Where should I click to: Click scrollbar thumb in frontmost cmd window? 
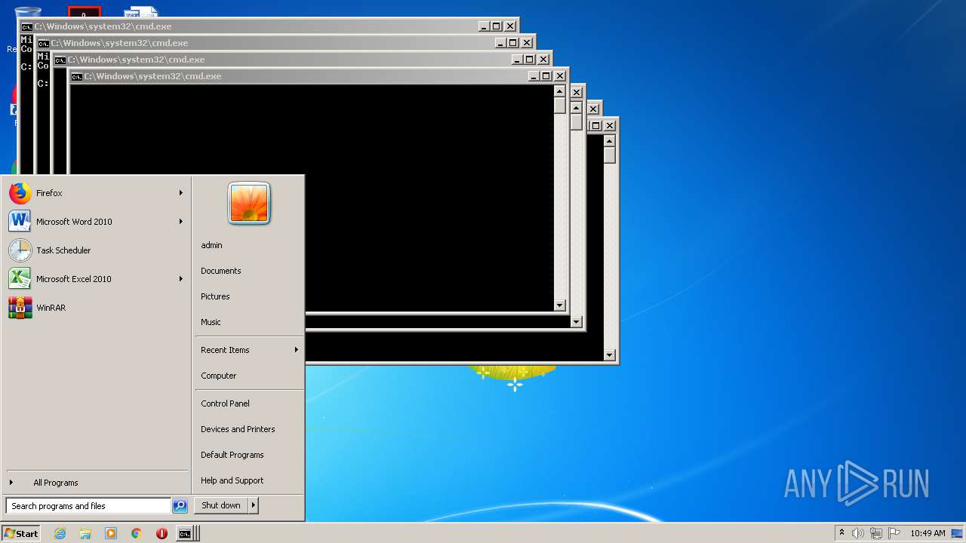pos(559,106)
